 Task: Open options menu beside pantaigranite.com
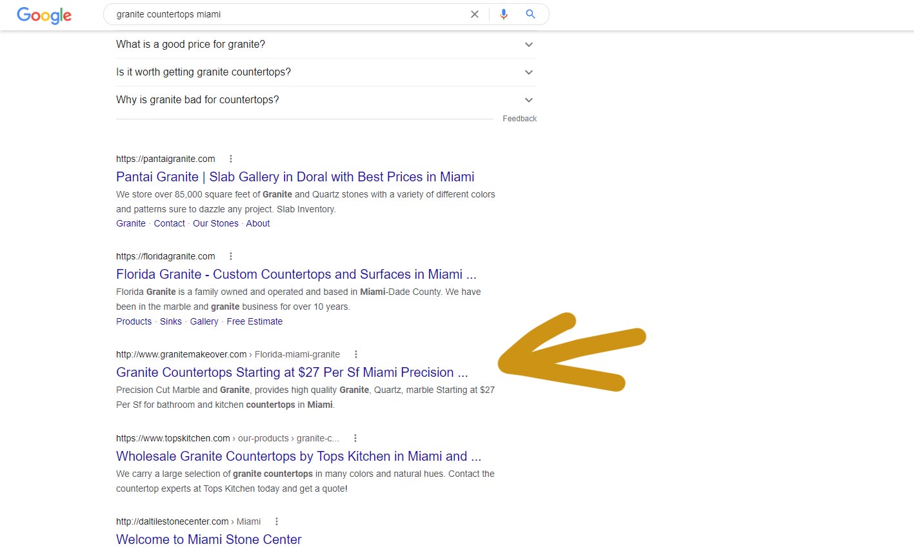click(231, 159)
